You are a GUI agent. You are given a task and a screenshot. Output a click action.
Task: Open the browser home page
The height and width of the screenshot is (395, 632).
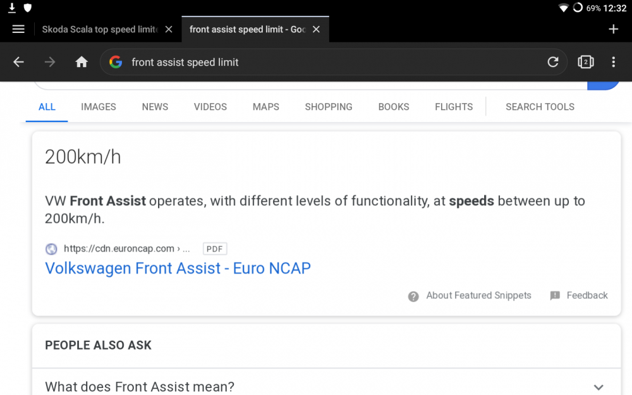[x=82, y=62]
